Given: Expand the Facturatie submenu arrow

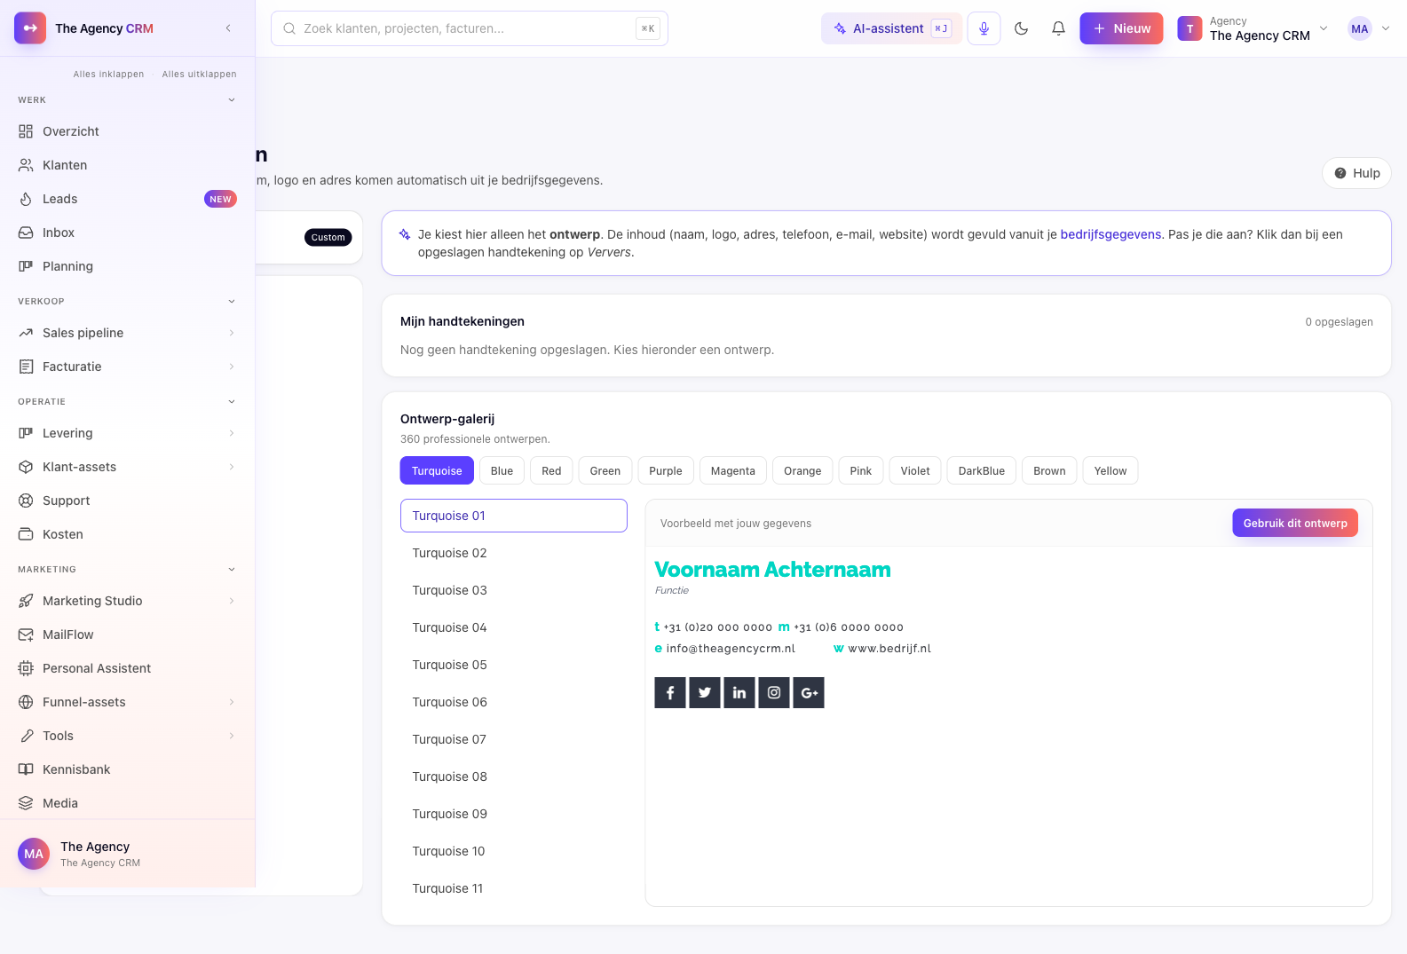Looking at the screenshot, I should point(232,367).
